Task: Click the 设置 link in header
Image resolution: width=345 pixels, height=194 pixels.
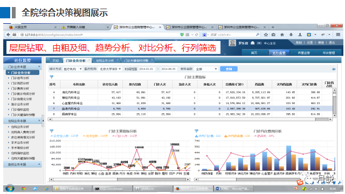Action: pyautogui.click(x=310, y=43)
